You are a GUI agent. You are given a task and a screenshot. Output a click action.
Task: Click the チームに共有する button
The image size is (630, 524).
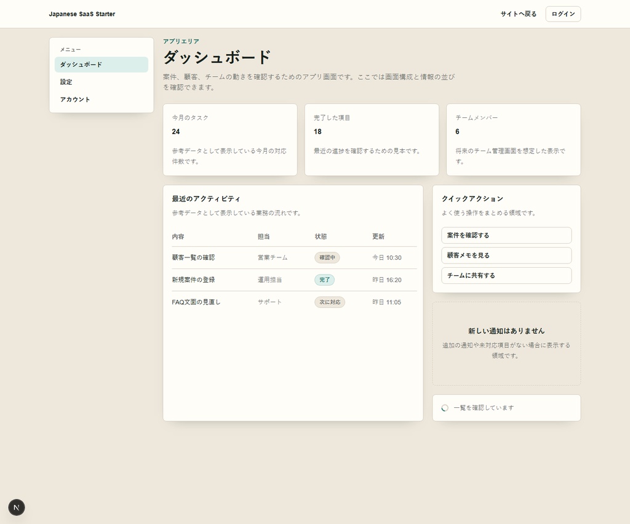click(506, 275)
